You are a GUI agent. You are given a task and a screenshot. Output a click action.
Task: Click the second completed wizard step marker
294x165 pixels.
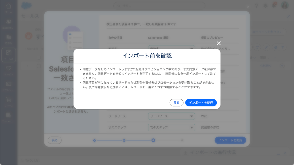(x=124, y=140)
